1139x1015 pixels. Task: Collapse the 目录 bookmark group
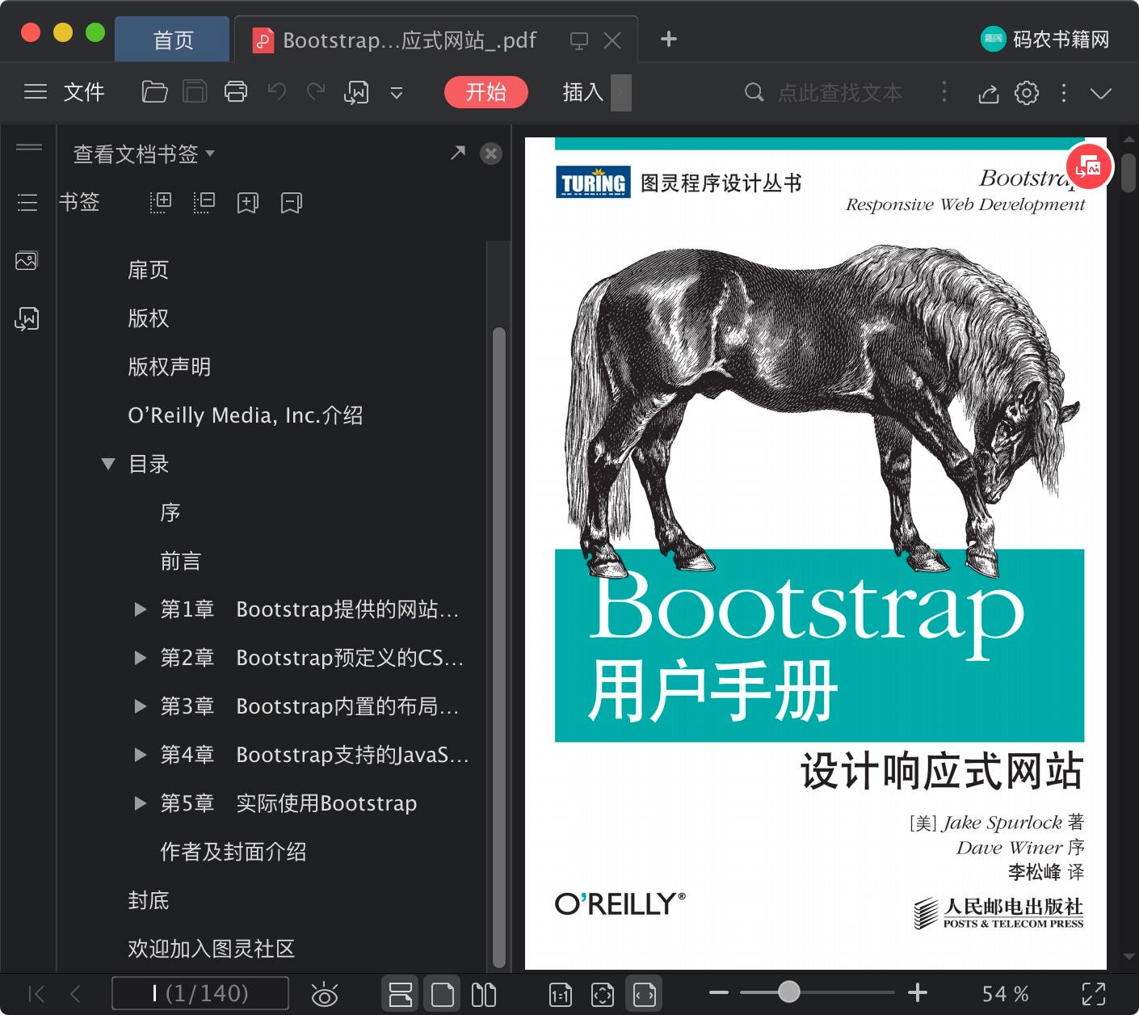[x=108, y=464]
